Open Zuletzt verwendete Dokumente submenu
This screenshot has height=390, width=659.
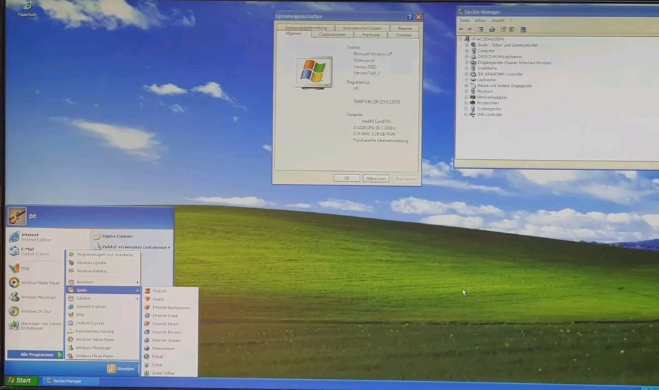(132, 247)
